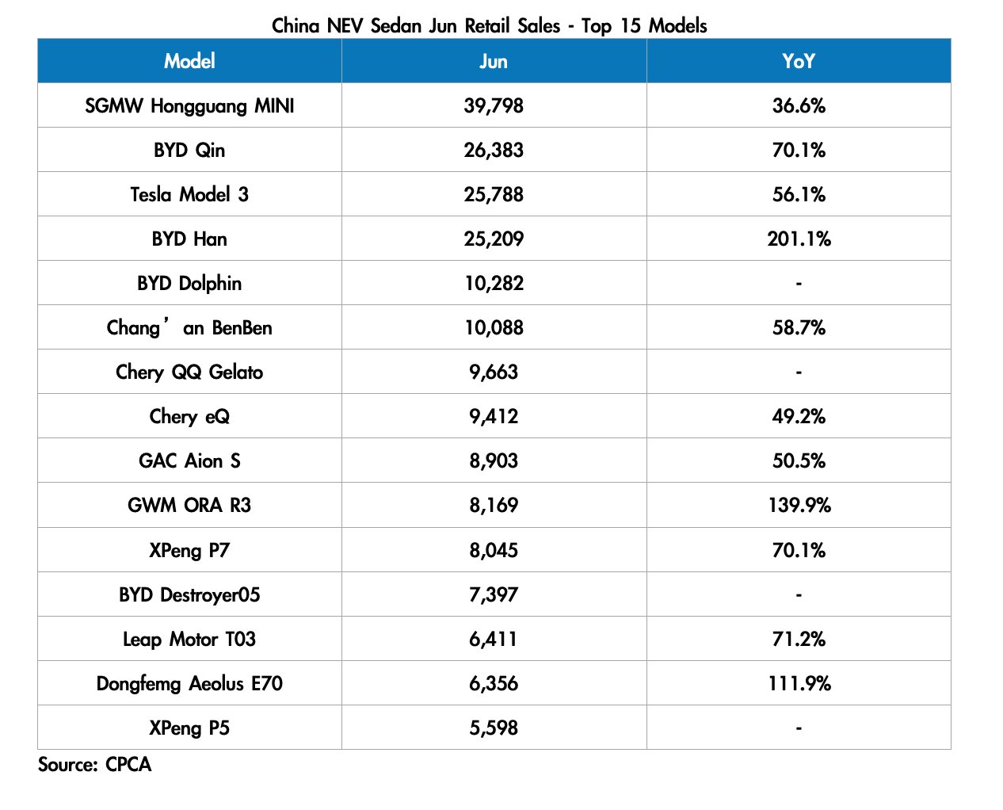Click the Dongfemg Aeolus E70 model name
1003x810 pixels.
pos(189,683)
